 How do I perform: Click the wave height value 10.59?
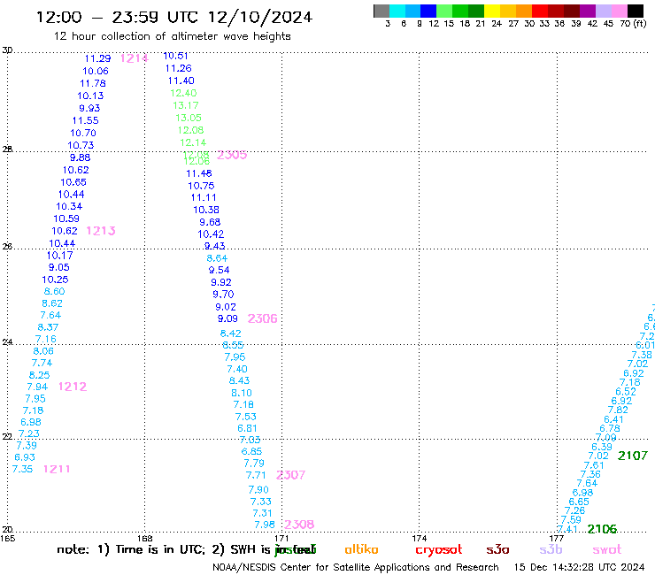66,218
